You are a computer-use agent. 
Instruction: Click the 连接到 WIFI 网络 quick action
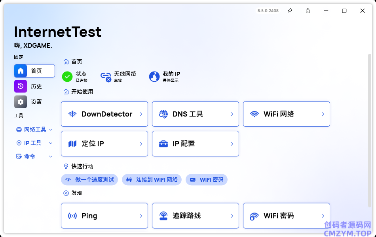pyautogui.click(x=152, y=180)
